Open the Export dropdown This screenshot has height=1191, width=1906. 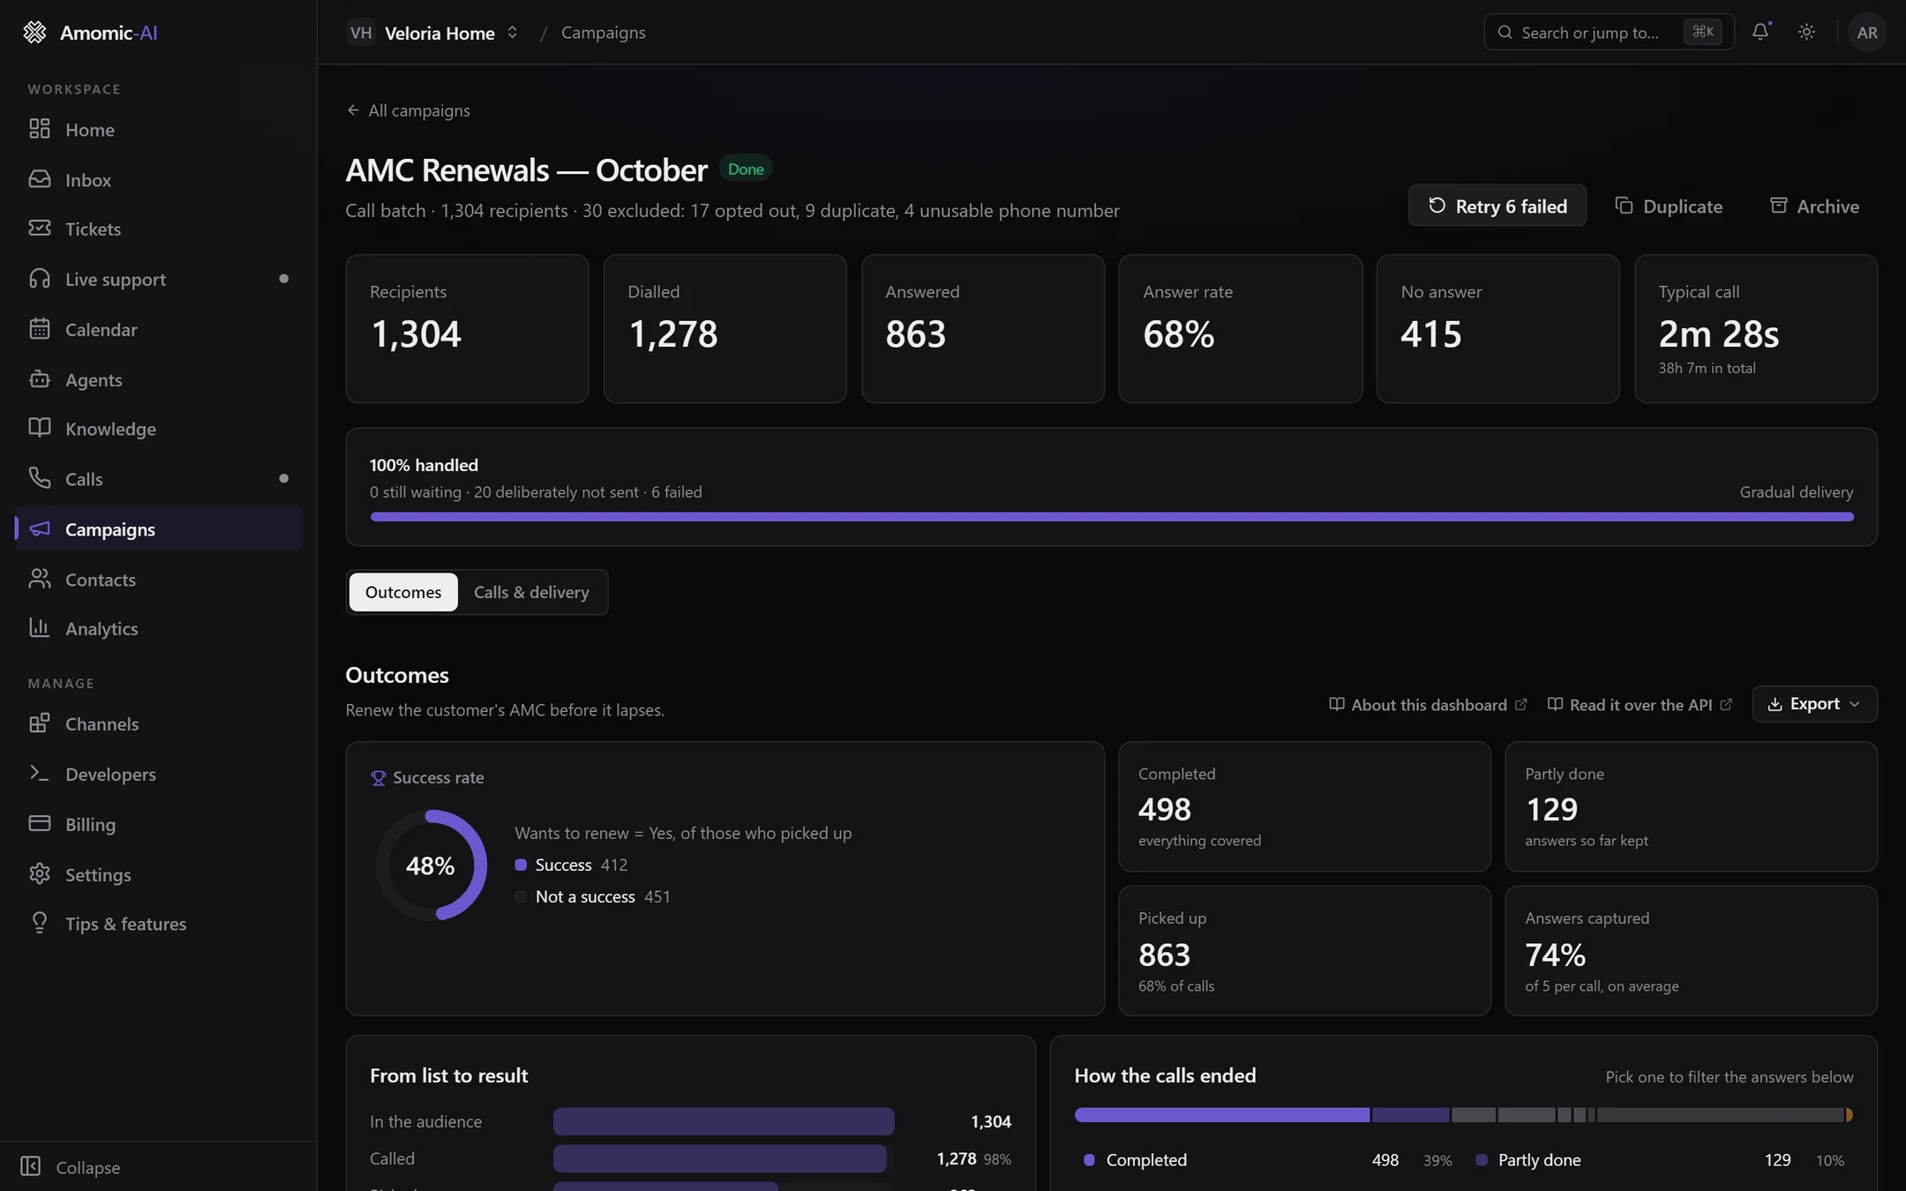coord(1814,704)
